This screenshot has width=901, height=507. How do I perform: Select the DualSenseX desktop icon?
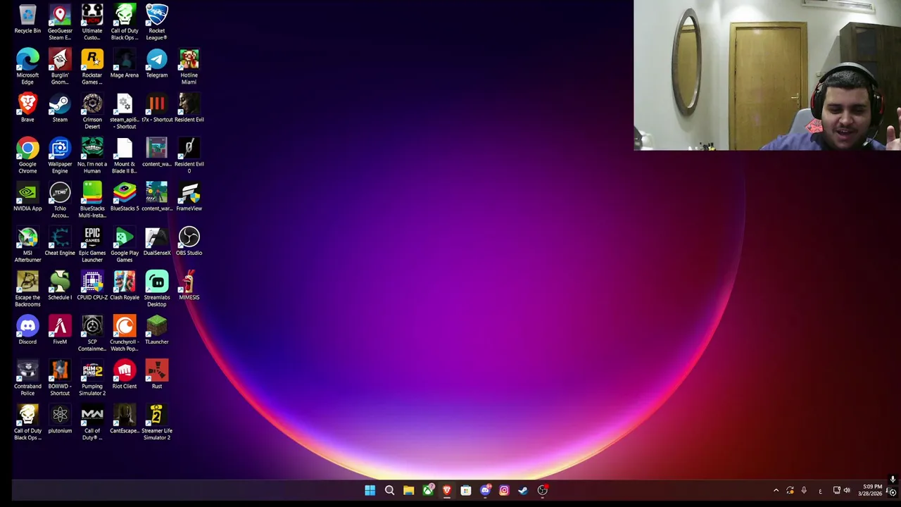pos(157,241)
